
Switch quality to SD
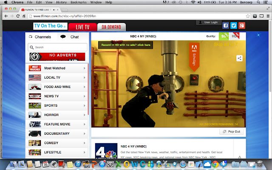point(224,36)
